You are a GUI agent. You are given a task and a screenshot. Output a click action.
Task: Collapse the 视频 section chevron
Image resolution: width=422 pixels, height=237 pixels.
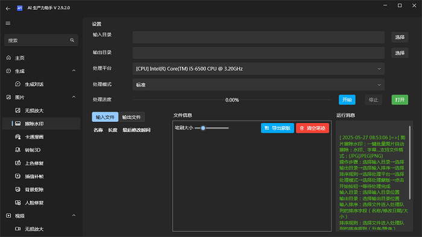tap(74, 215)
